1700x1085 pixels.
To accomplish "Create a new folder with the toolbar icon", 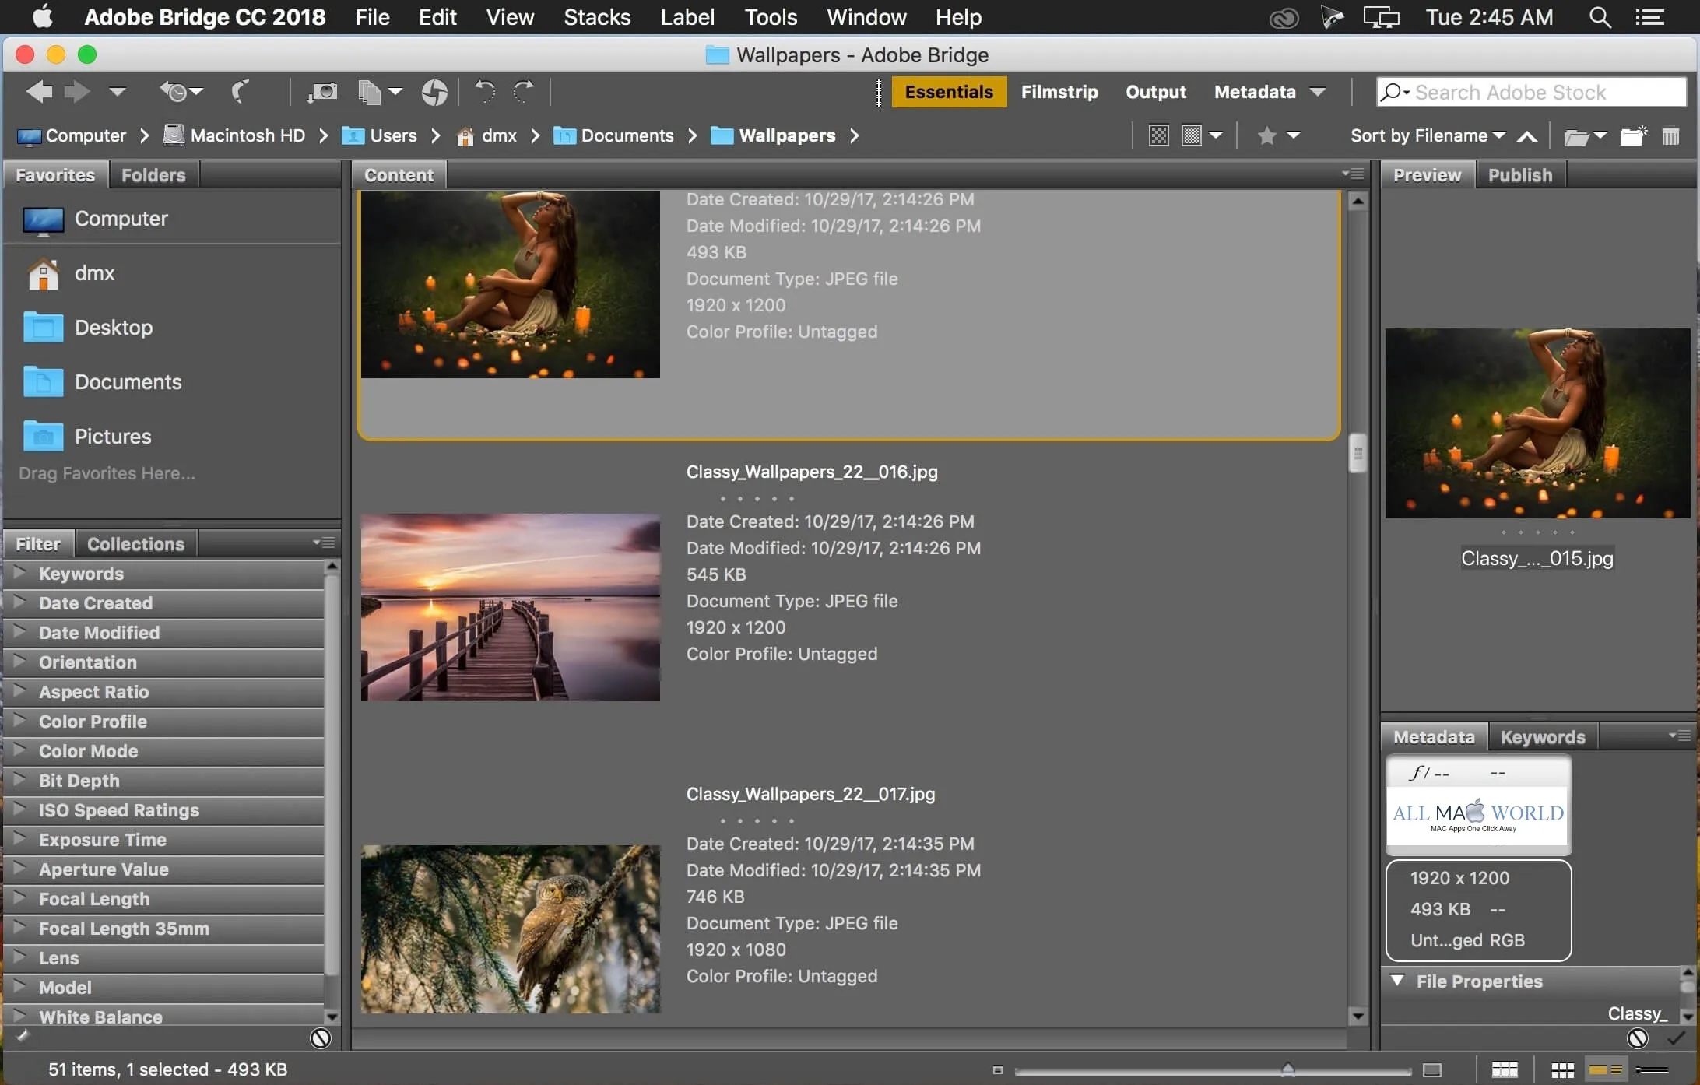I will tap(1634, 135).
